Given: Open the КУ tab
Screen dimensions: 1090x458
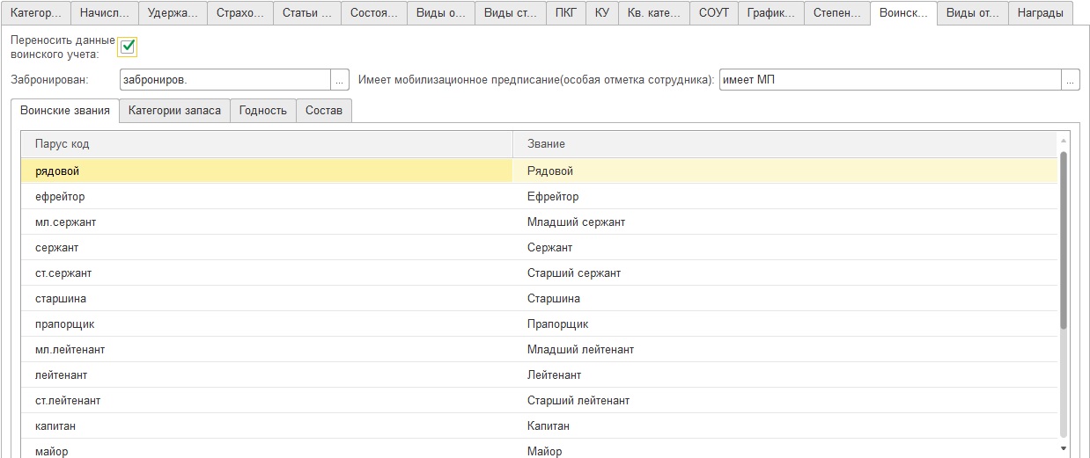Looking at the screenshot, I should point(602,13).
